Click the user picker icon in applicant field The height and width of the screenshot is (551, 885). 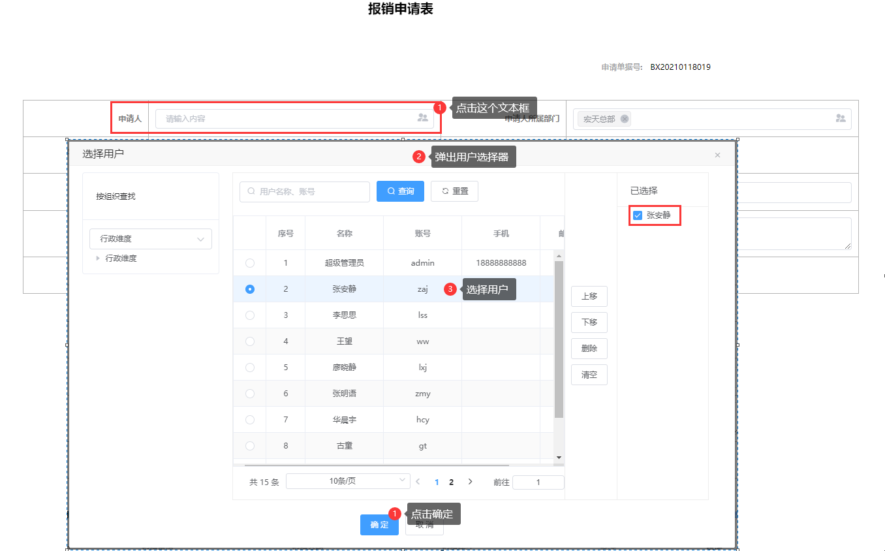423,118
